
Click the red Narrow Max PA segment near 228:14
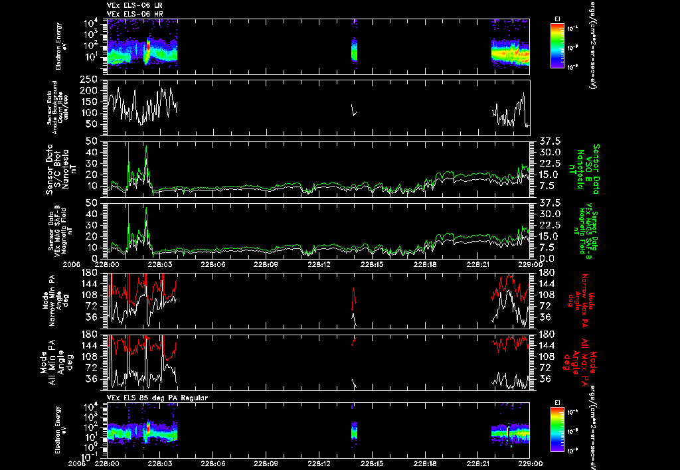354,299
